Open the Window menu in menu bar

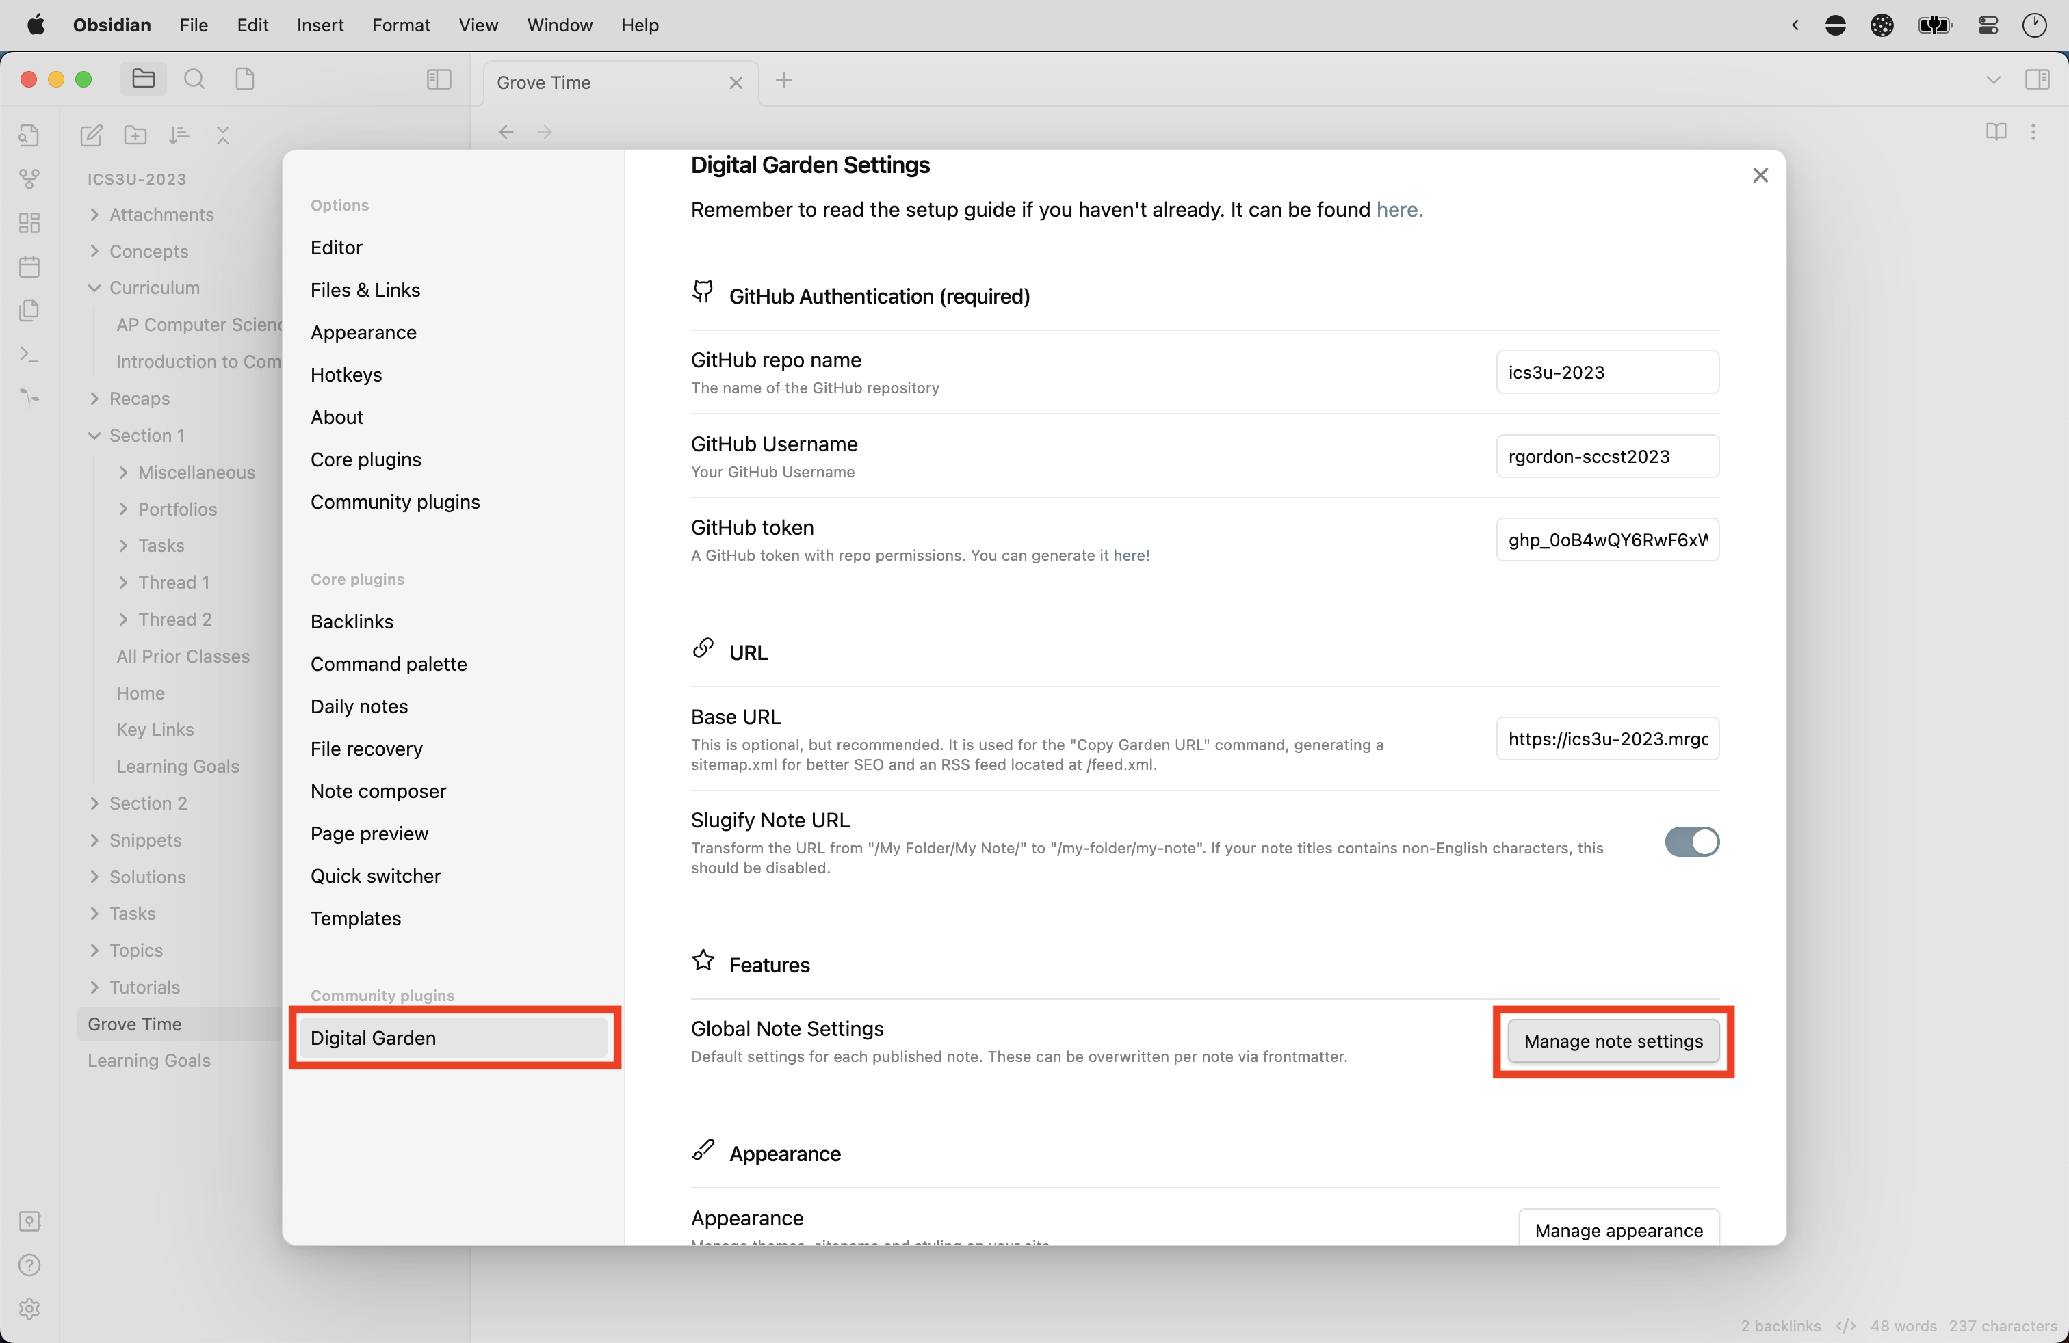[x=559, y=25]
